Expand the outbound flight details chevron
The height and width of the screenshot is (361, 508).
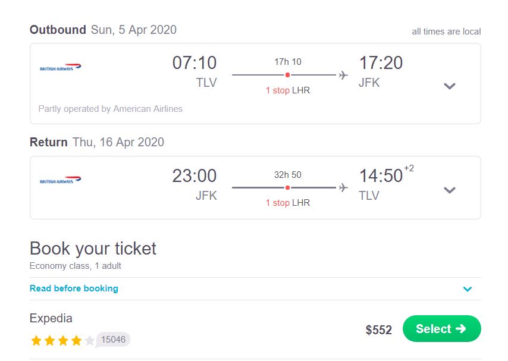coord(450,86)
